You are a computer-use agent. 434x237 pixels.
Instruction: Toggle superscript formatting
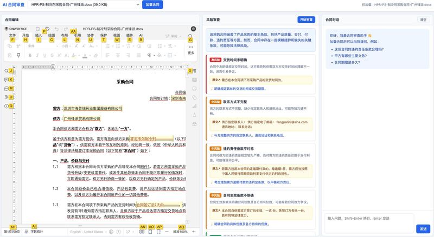point(59,55)
